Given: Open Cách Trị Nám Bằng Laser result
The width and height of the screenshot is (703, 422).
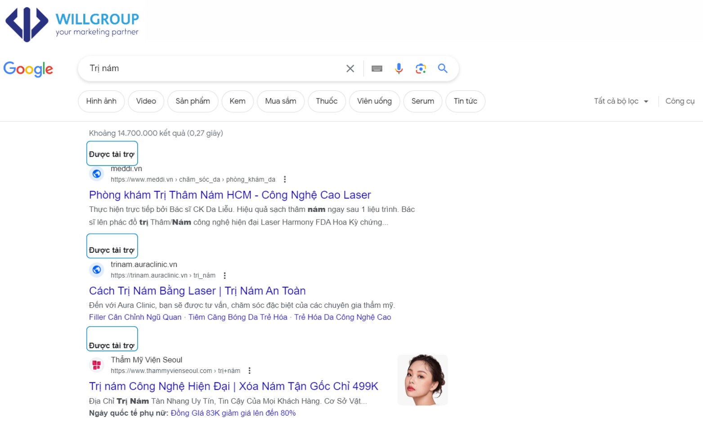Looking at the screenshot, I should [197, 291].
